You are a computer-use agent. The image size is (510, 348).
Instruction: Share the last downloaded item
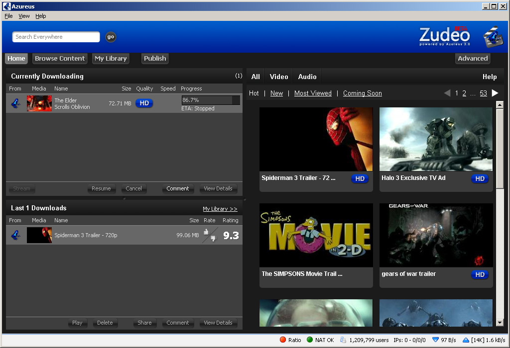pyautogui.click(x=144, y=323)
